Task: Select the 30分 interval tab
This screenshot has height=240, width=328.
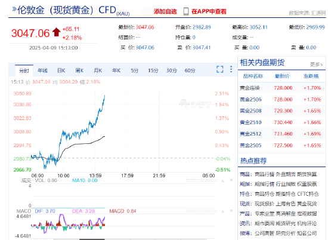Action: pyautogui.click(x=172, y=70)
